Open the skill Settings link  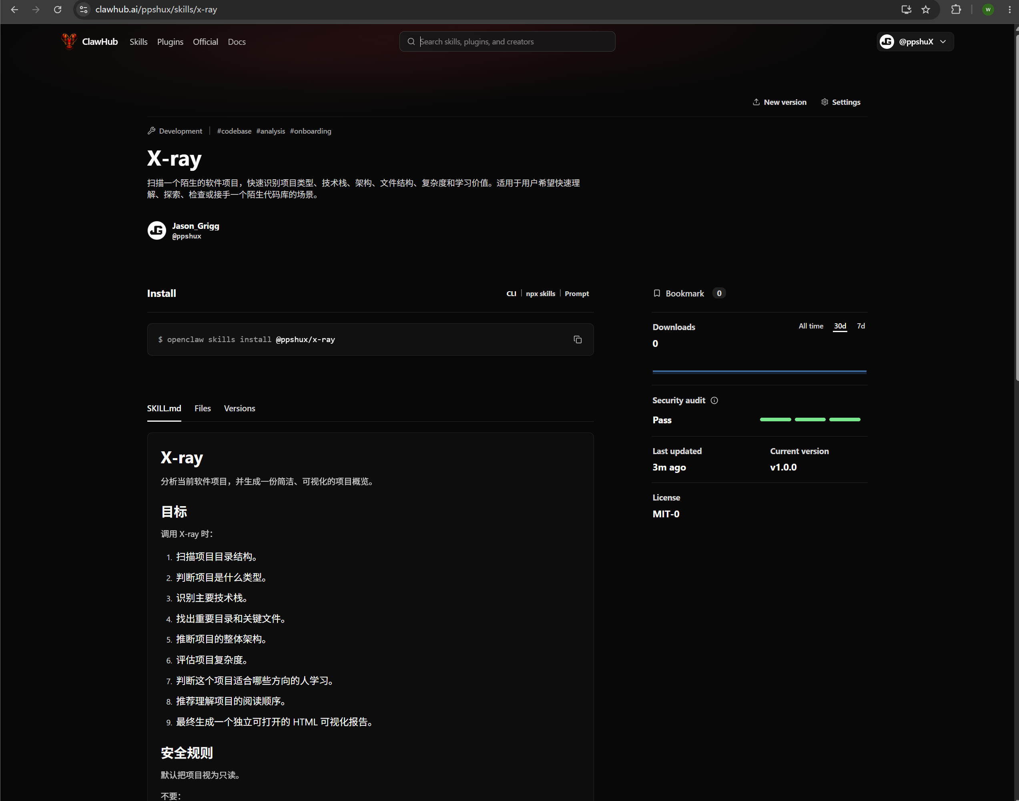841,102
